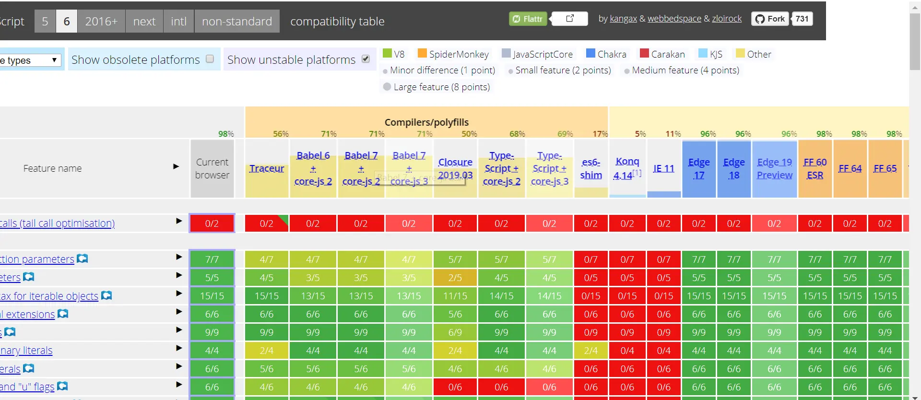Click the GitHub Fork button
The image size is (921, 400).
click(x=770, y=19)
